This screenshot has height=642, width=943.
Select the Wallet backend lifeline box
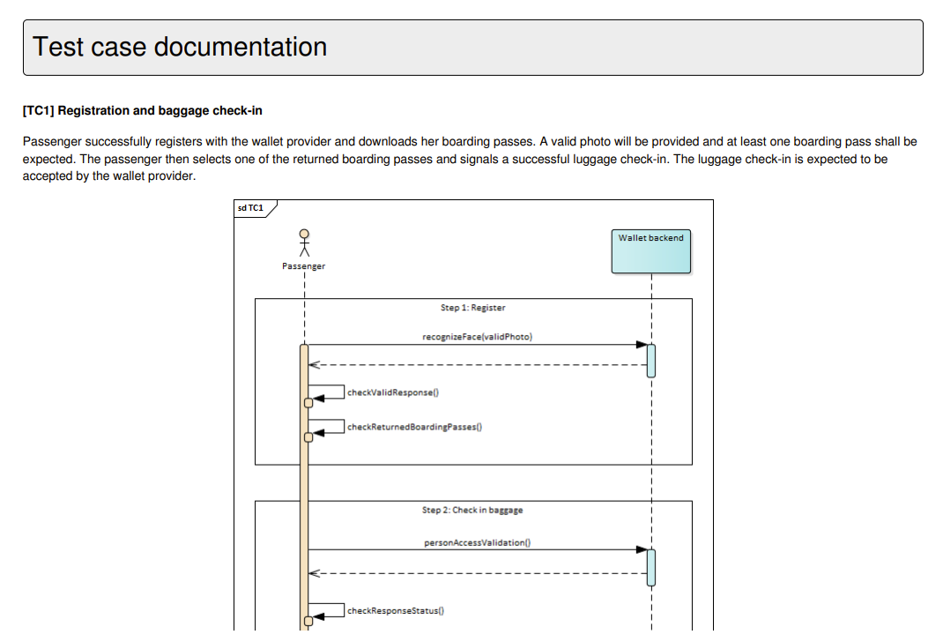click(x=650, y=251)
